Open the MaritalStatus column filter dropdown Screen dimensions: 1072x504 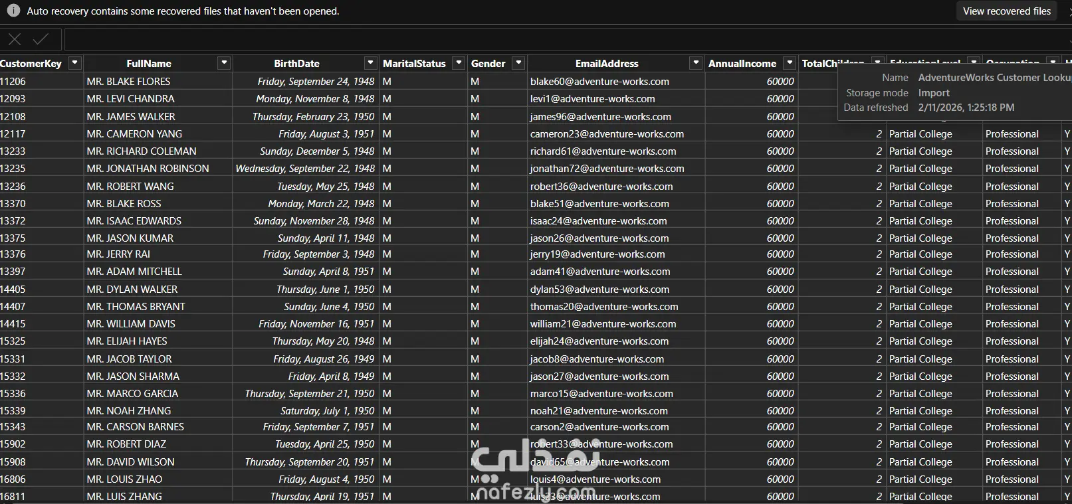pyautogui.click(x=459, y=63)
